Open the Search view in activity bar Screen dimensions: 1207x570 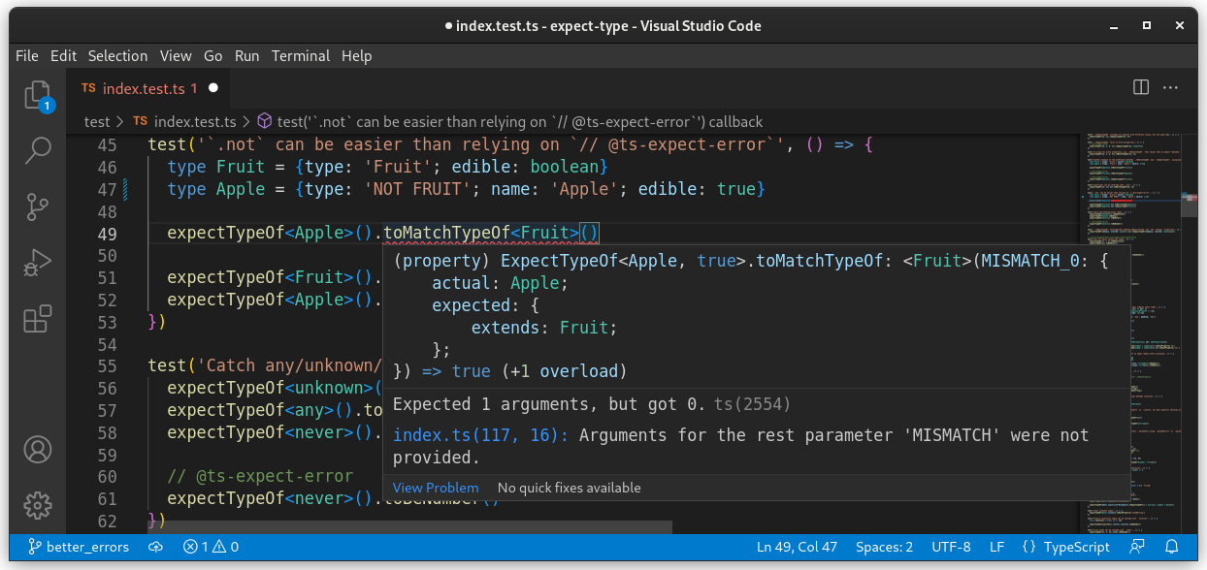point(38,151)
